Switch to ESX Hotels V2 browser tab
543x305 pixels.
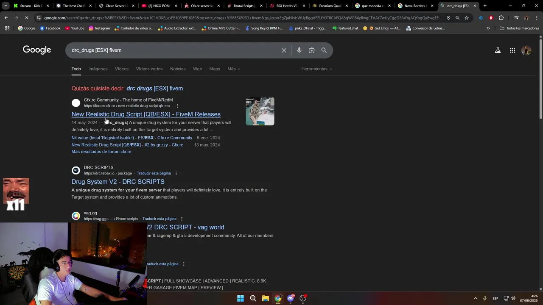(287, 6)
